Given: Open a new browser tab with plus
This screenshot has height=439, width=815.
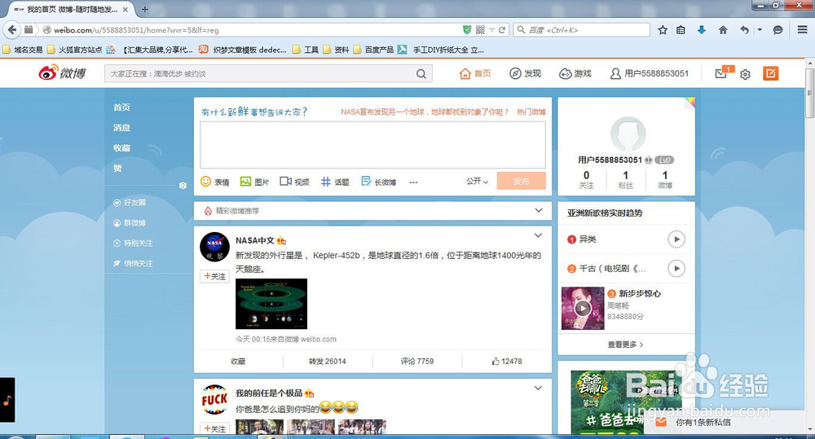Looking at the screenshot, I should tap(144, 9).
